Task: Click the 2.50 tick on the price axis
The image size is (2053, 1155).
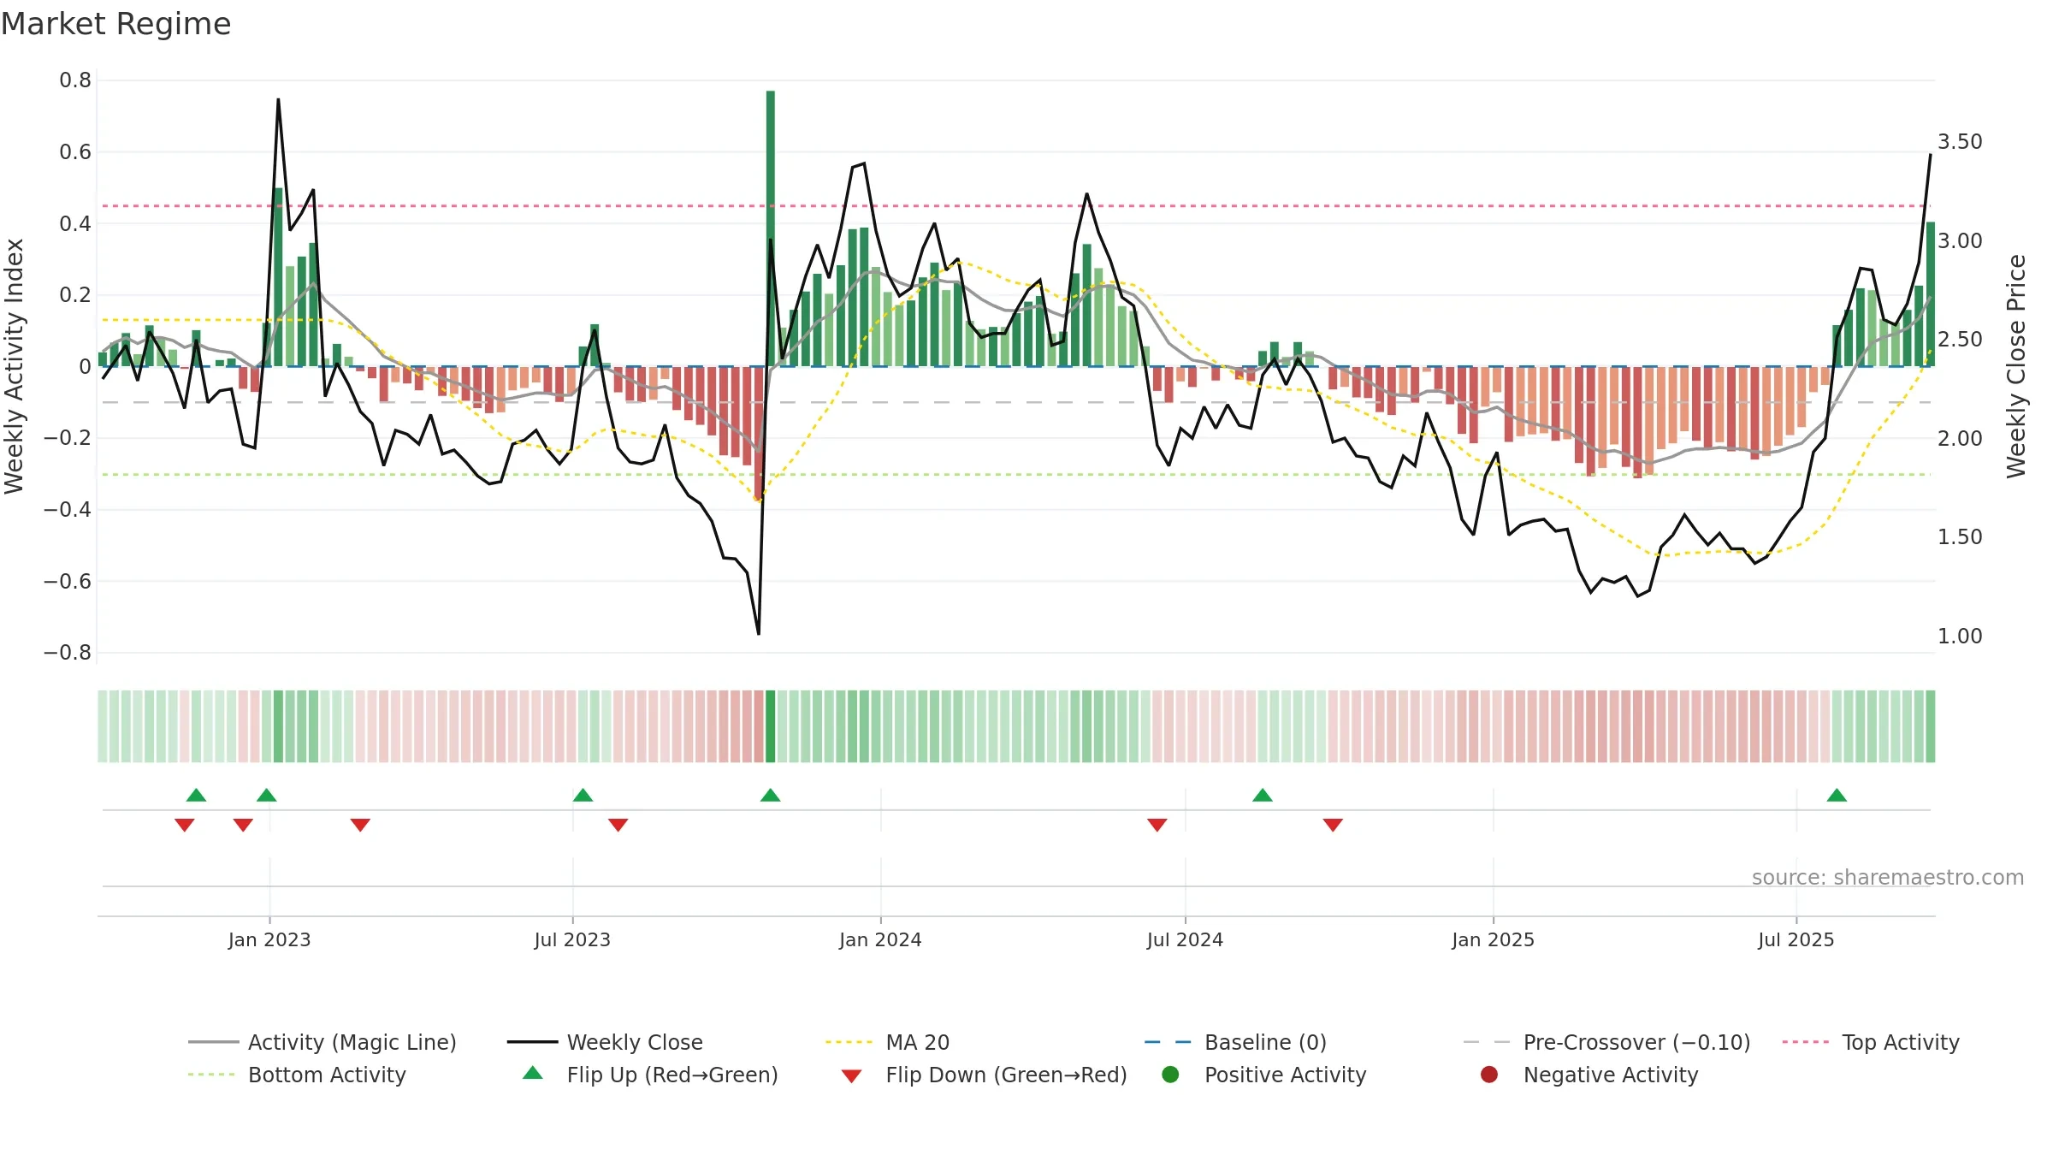Action: coord(1960,339)
